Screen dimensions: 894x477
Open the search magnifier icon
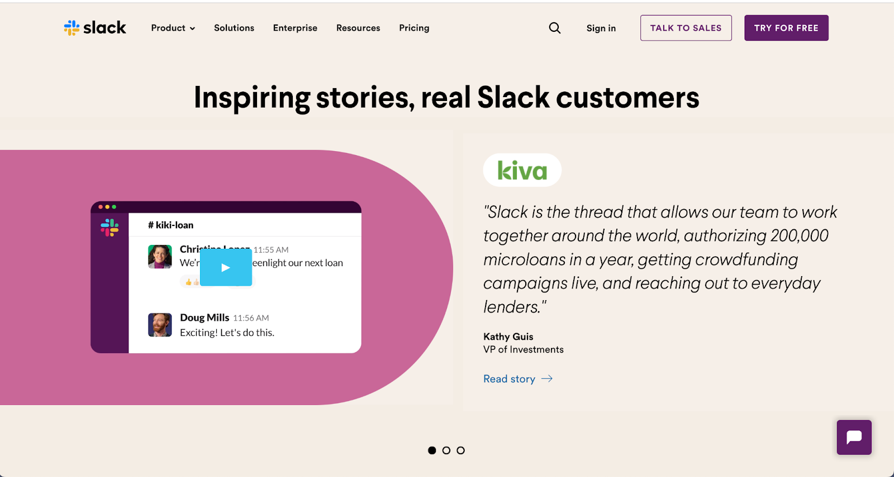tap(554, 28)
